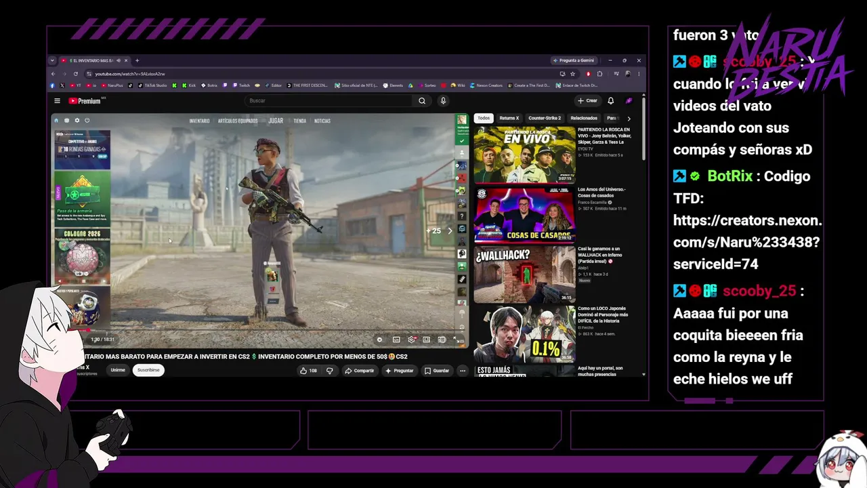867x488 pixels.
Task: Open the PARTIENDO LA ROSCA EN VIVO thumbnail
Action: coord(524,155)
